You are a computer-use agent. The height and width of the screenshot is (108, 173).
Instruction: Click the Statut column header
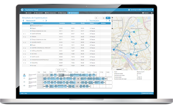pos(92,23)
